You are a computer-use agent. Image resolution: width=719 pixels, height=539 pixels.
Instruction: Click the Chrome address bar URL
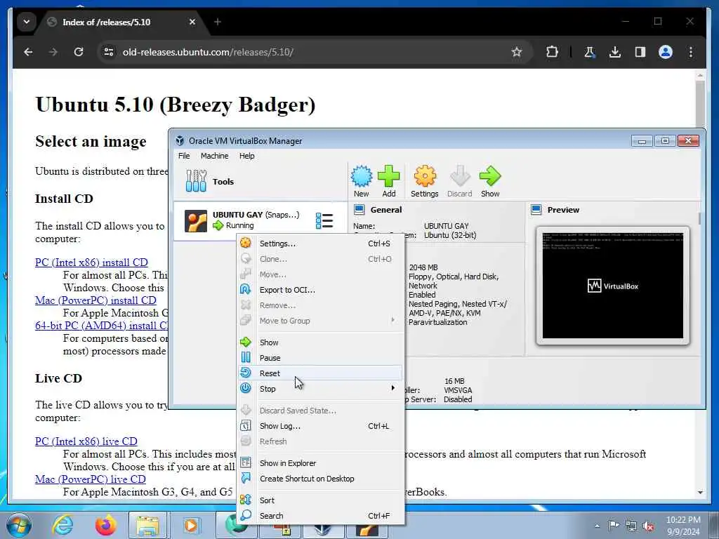pyautogui.click(x=208, y=52)
